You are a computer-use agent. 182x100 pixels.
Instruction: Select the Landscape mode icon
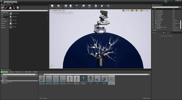(x=10, y=8)
